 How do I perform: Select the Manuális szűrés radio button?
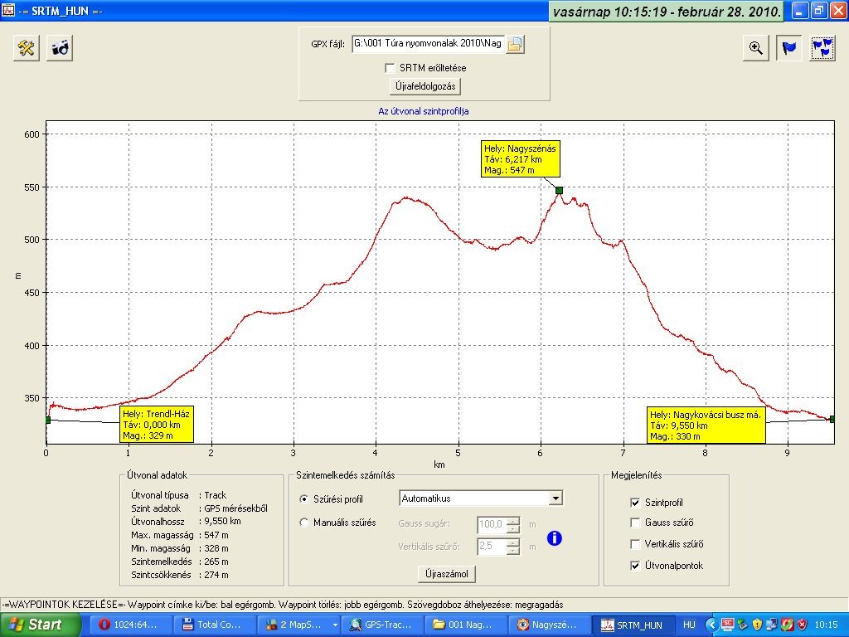pyautogui.click(x=304, y=523)
